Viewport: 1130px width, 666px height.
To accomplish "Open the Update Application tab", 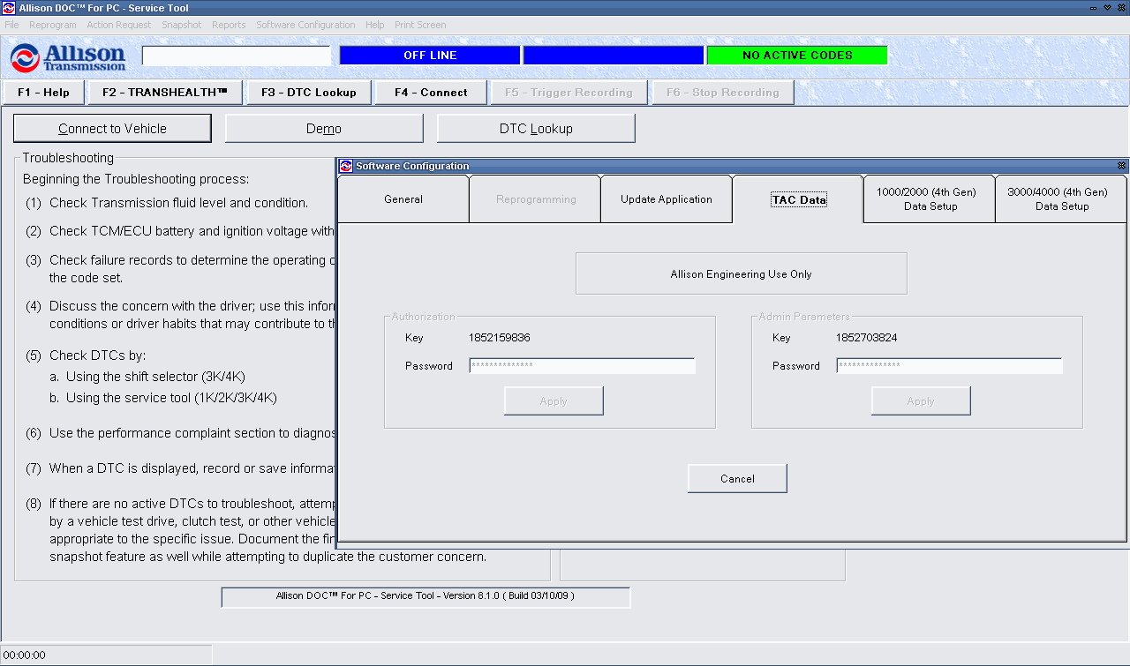I will (x=667, y=199).
